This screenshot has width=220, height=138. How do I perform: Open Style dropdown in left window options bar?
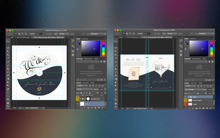[x=64, y=34]
